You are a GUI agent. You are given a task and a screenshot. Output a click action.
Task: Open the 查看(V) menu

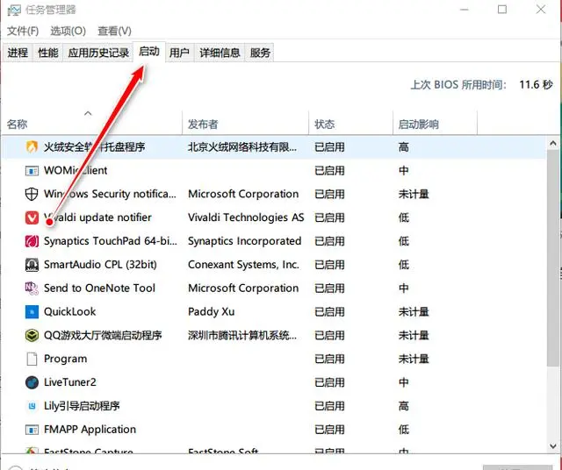pos(115,31)
